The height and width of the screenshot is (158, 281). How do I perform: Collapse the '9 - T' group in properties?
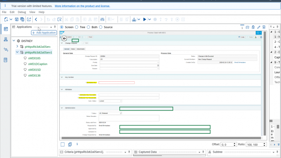click(271, 62)
